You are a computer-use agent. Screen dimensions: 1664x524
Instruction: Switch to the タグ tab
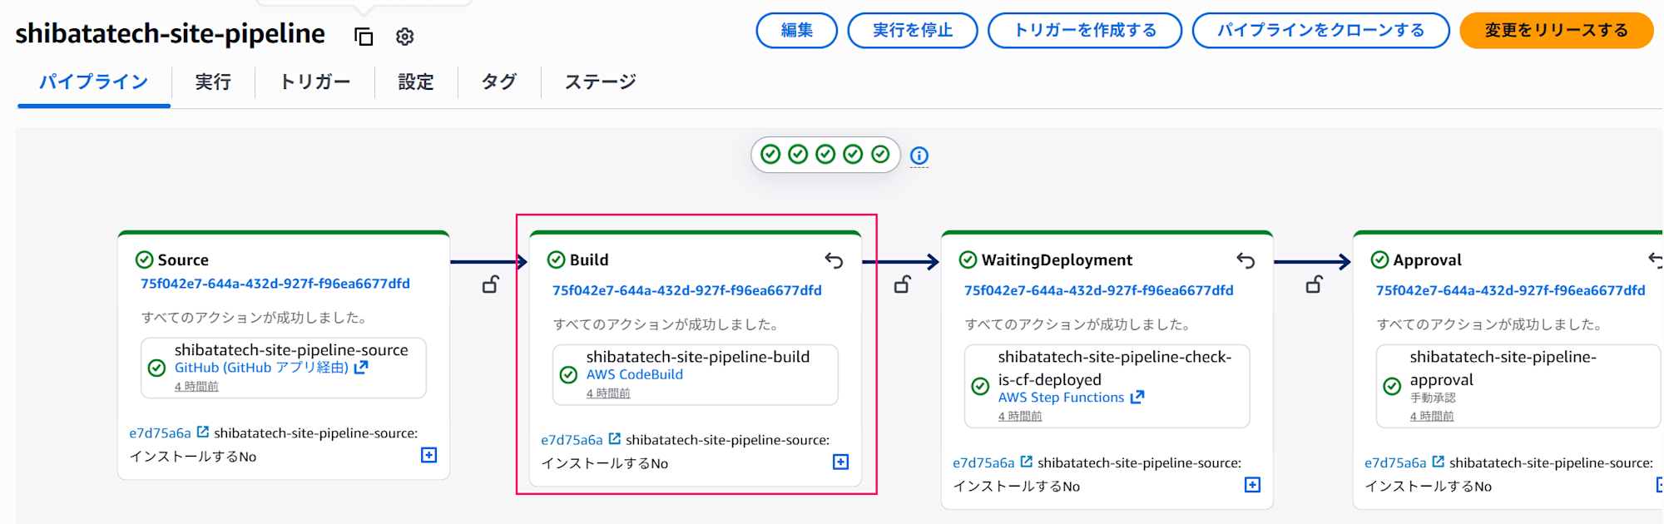point(499,82)
